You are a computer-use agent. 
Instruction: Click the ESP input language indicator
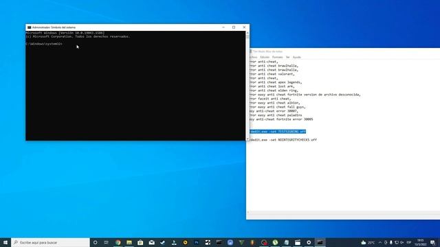(409, 242)
